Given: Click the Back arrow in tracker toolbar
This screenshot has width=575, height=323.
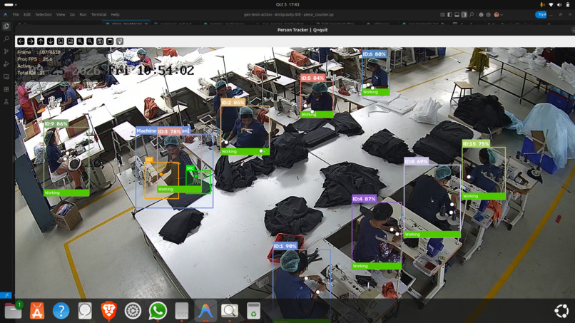Looking at the screenshot, I should click(x=21, y=41).
